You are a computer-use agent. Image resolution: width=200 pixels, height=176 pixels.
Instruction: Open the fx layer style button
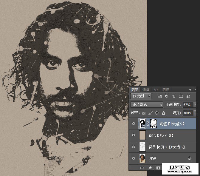click(x=151, y=168)
